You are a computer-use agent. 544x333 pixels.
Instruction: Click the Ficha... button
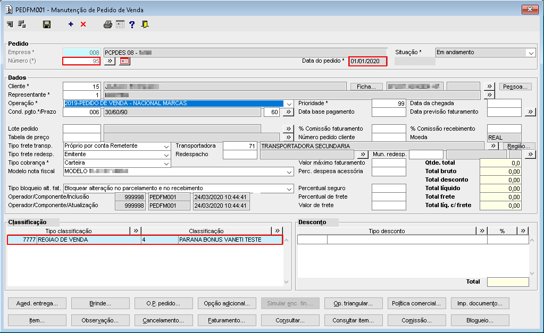[x=366, y=87]
